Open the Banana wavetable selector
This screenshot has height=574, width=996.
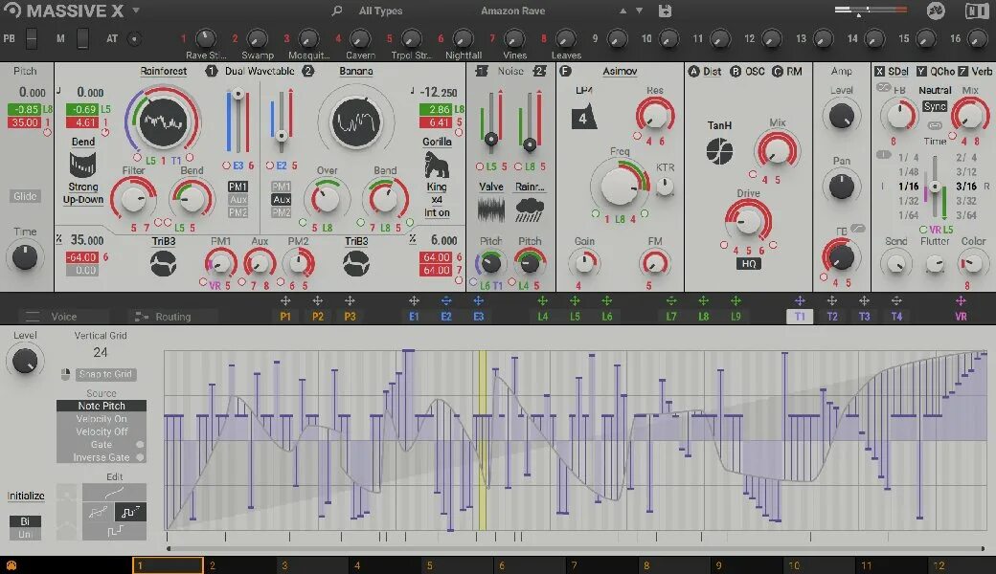pos(355,71)
